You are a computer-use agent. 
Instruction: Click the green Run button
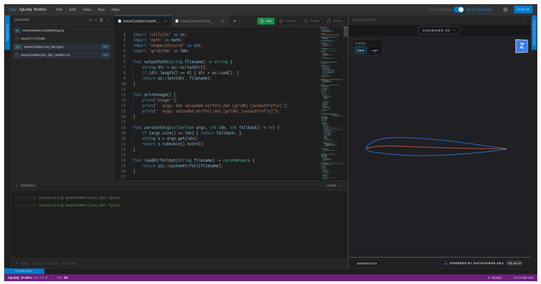[x=266, y=21]
